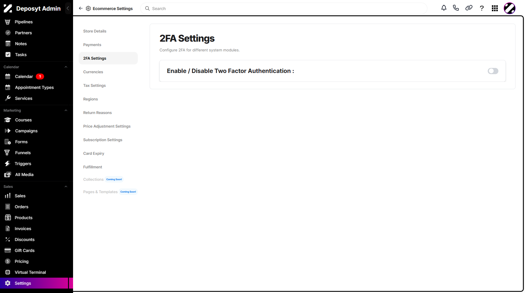Select the Tax Settings tab
This screenshot has width=525, height=293.
pyautogui.click(x=108, y=85)
